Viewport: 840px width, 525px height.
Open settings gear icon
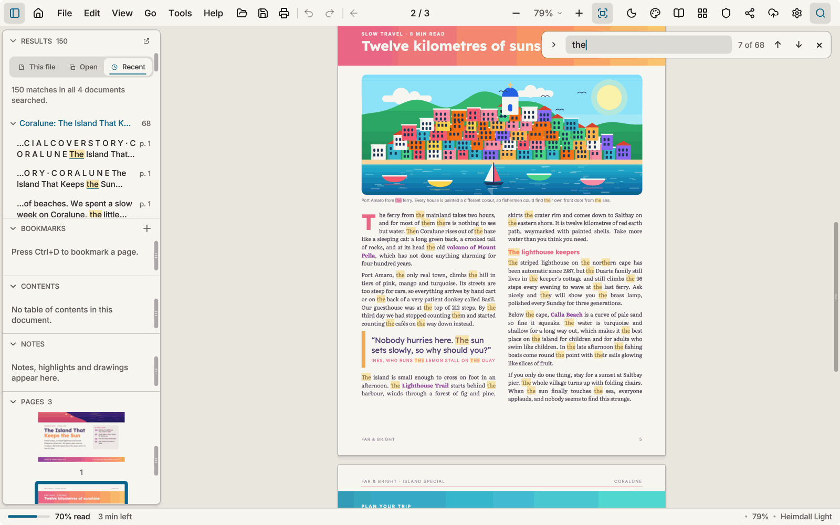click(797, 13)
